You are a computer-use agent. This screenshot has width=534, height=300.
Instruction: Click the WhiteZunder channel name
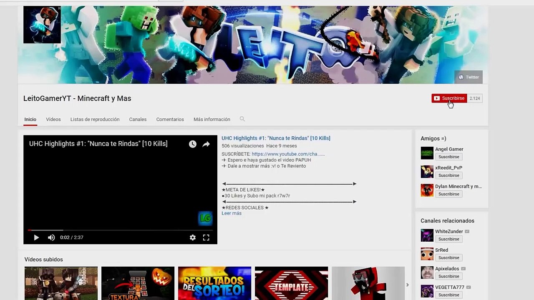[449, 231]
